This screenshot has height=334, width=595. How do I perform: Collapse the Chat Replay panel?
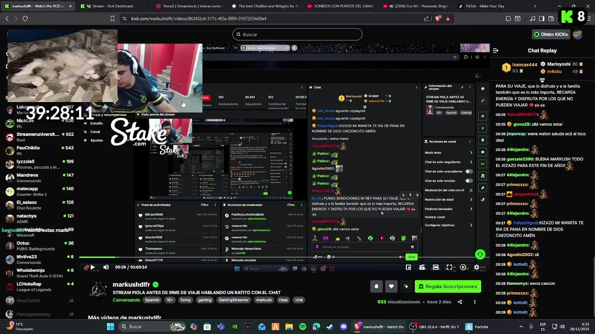click(x=496, y=51)
